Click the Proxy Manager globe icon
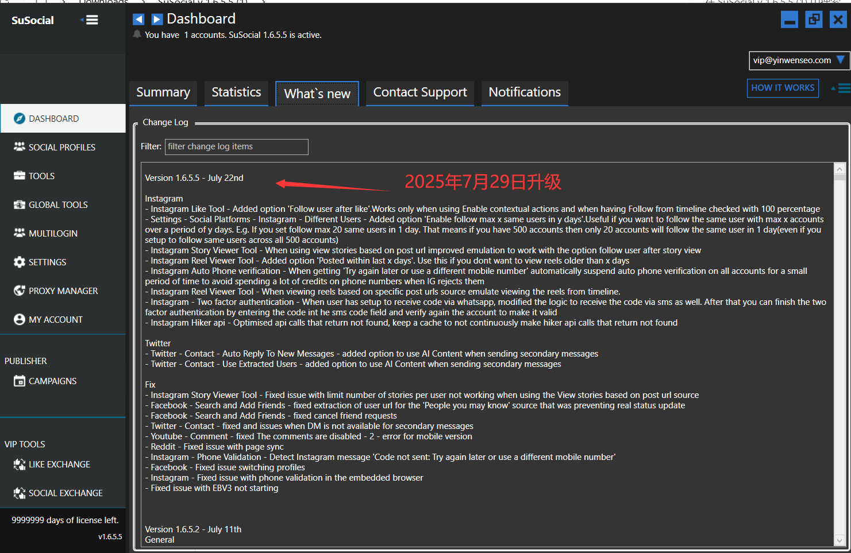This screenshot has width=851, height=553. click(19, 291)
